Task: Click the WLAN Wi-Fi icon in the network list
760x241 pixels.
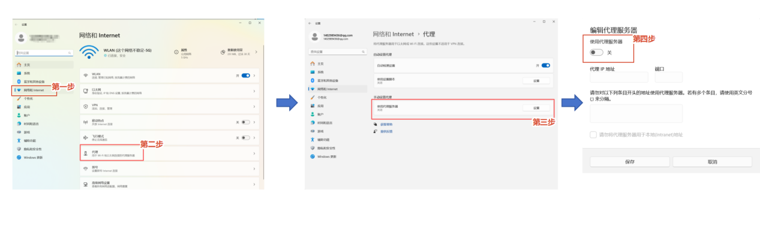Action: (x=86, y=76)
